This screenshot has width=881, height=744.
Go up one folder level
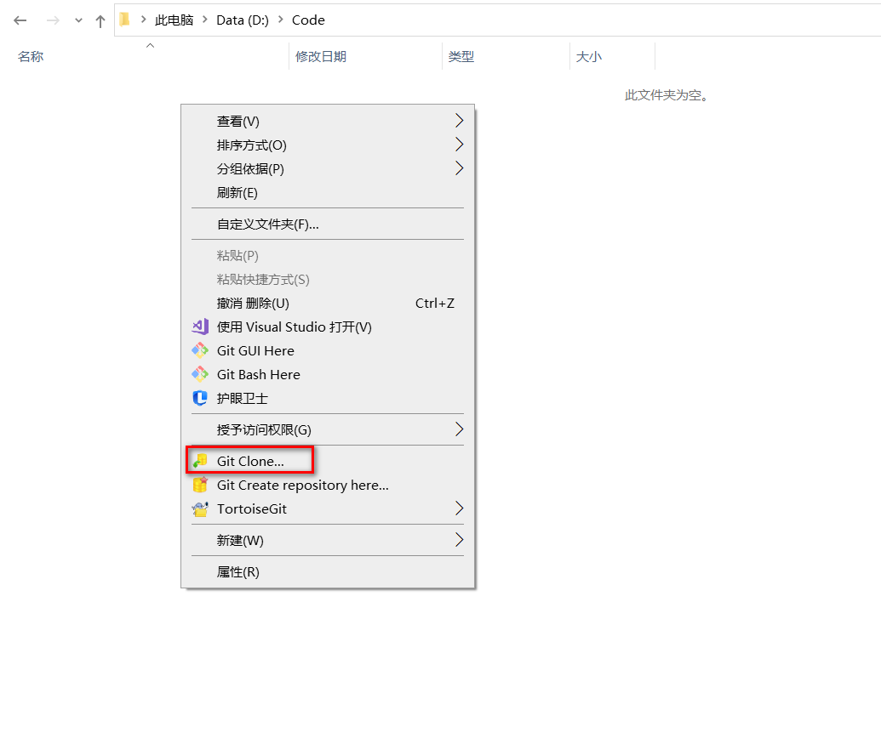100,20
